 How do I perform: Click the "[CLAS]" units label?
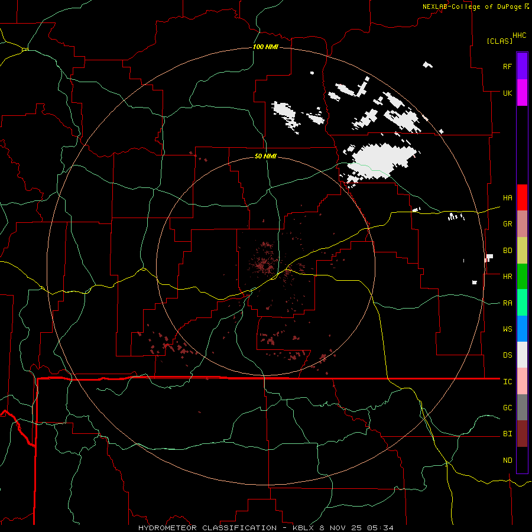tap(499, 41)
